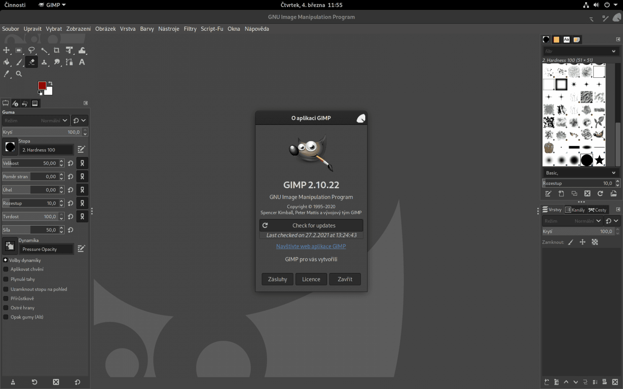
Task: Switch to the Kanály tab
Action: pos(575,209)
